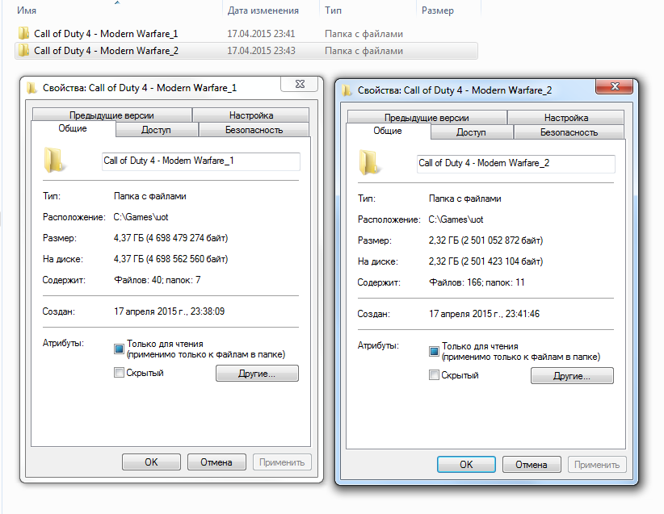Confirm with OK in Modern Warfare_1 properties
664x514 pixels.
[x=151, y=462]
